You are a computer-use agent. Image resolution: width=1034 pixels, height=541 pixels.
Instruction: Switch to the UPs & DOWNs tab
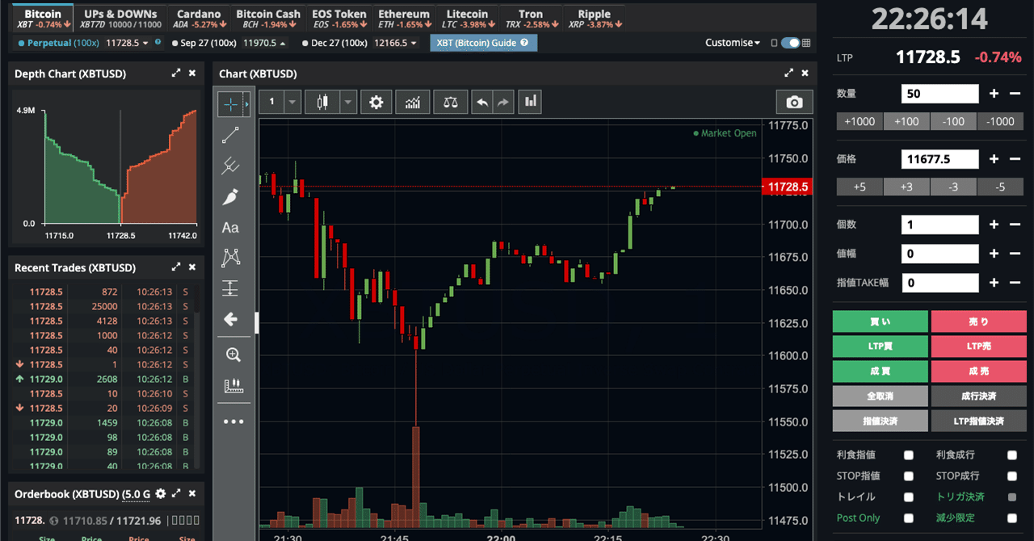point(120,19)
